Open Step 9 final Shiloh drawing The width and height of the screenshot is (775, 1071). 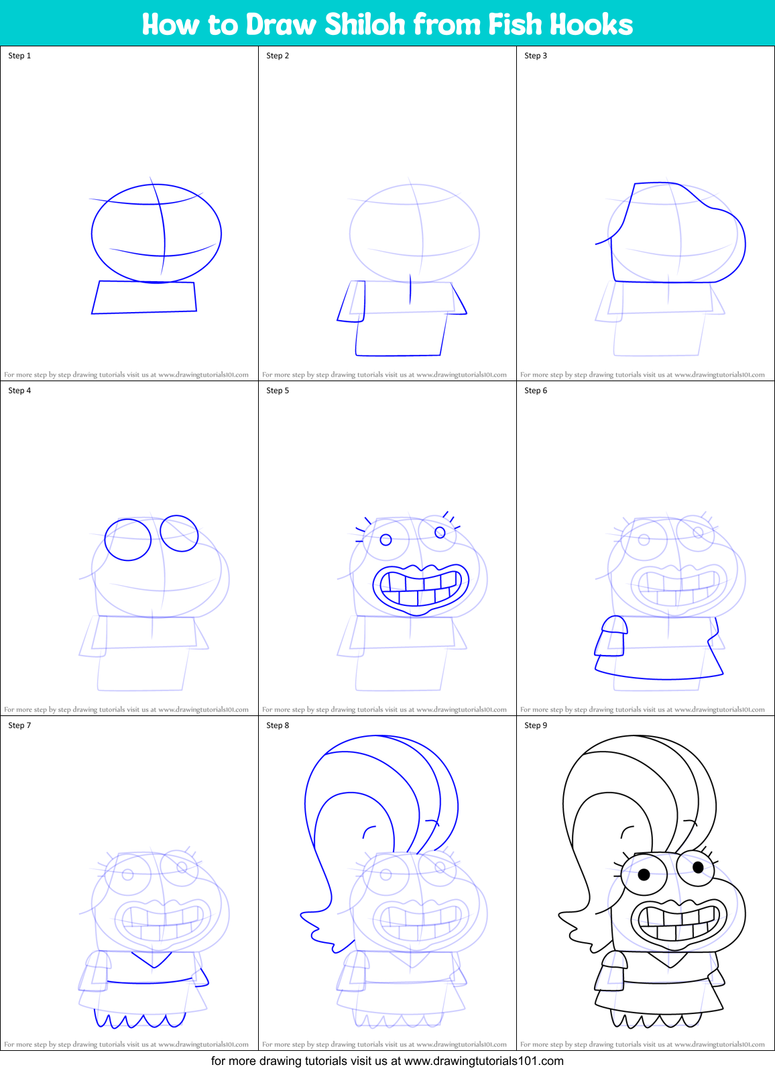pos(652,881)
